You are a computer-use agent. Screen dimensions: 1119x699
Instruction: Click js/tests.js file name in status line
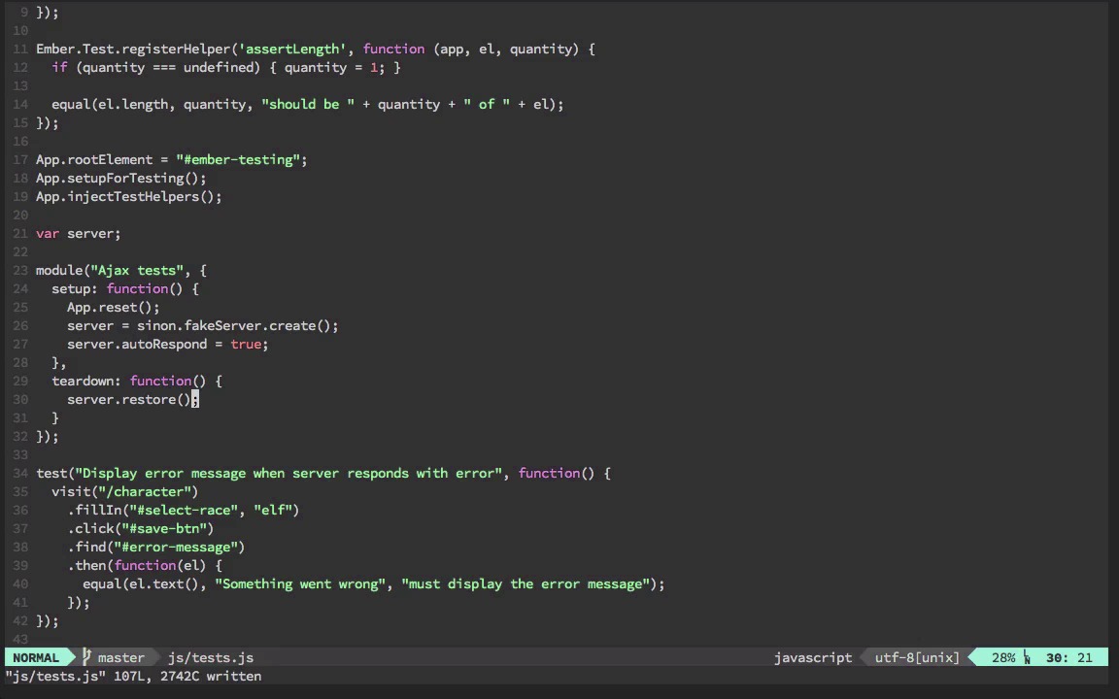211,657
